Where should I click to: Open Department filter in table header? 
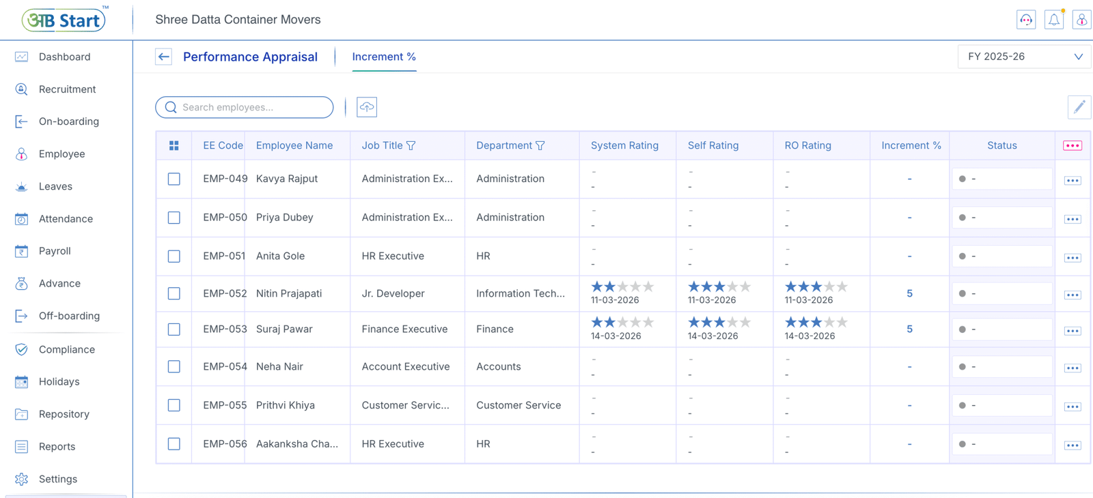(x=540, y=145)
